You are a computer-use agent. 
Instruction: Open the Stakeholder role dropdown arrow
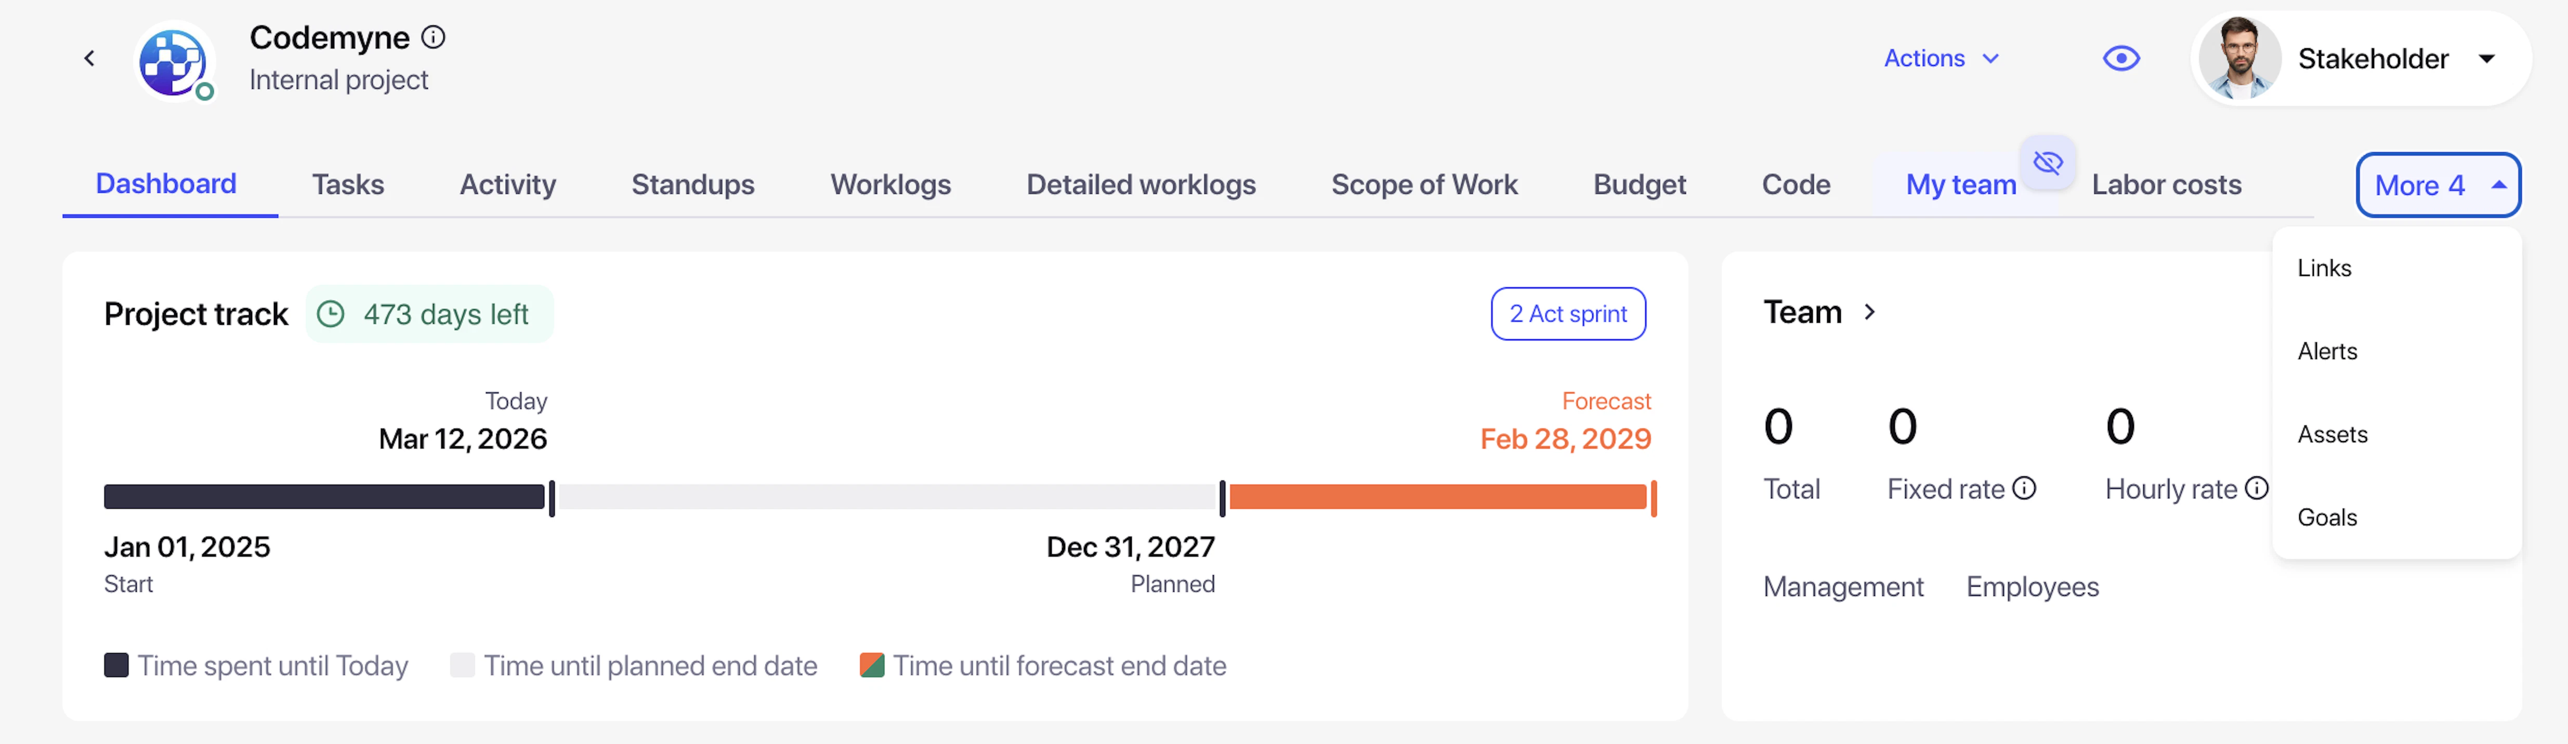coord(2487,59)
